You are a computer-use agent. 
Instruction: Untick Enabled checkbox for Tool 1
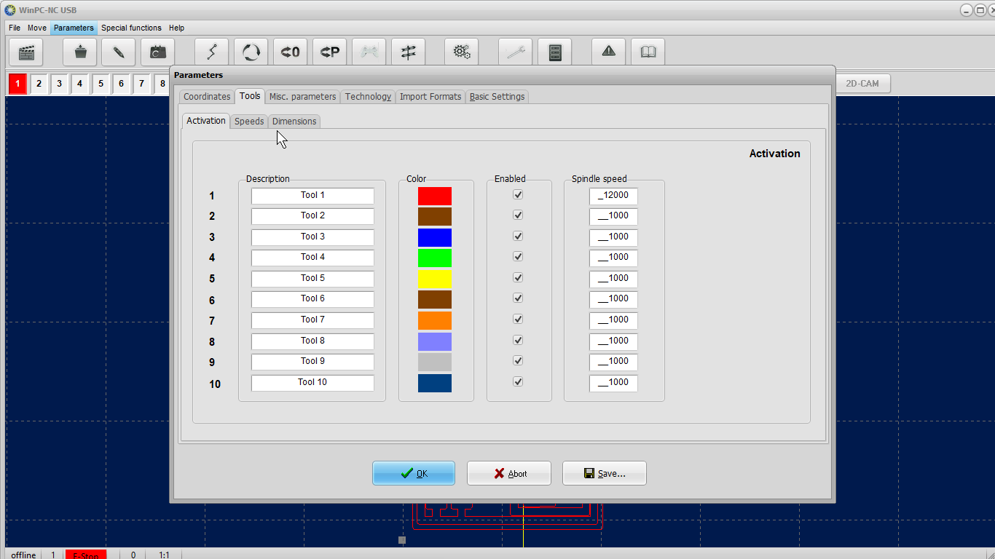[x=518, y=194]
